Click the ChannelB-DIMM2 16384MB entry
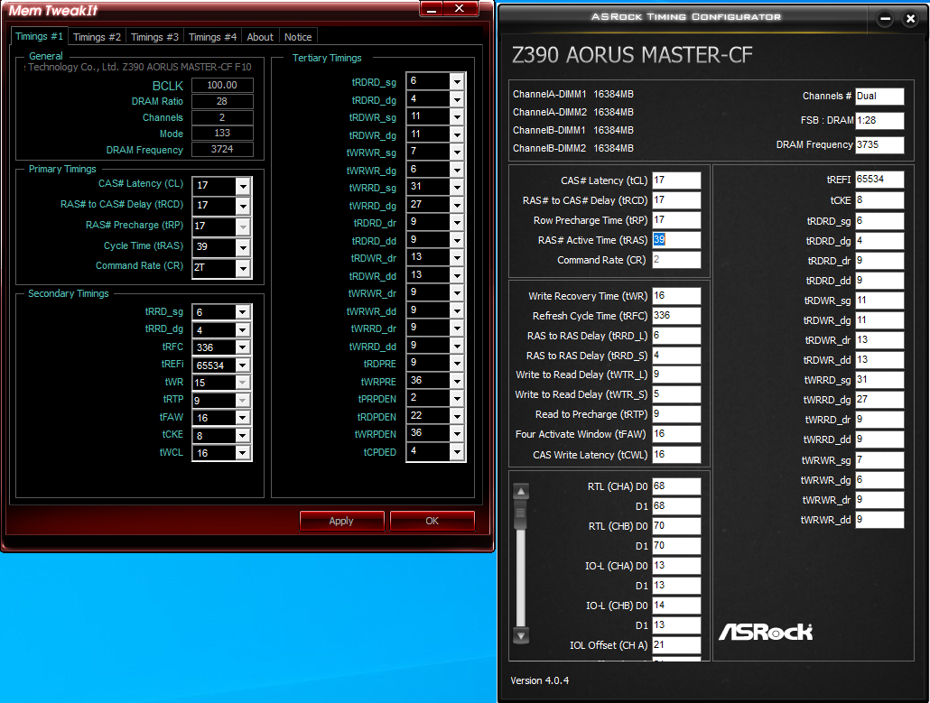 point(573,148)
